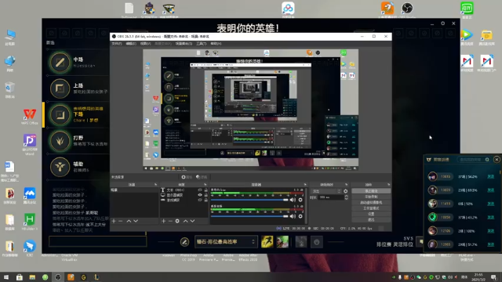Move the selected source up
502x282 pixels.
[x=185, y=221]
